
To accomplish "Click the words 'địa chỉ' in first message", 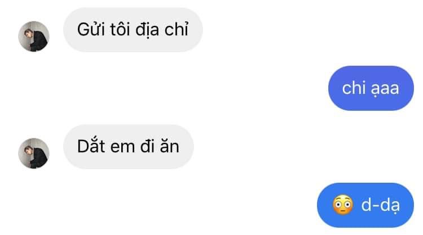I will [x=162, y=30].
